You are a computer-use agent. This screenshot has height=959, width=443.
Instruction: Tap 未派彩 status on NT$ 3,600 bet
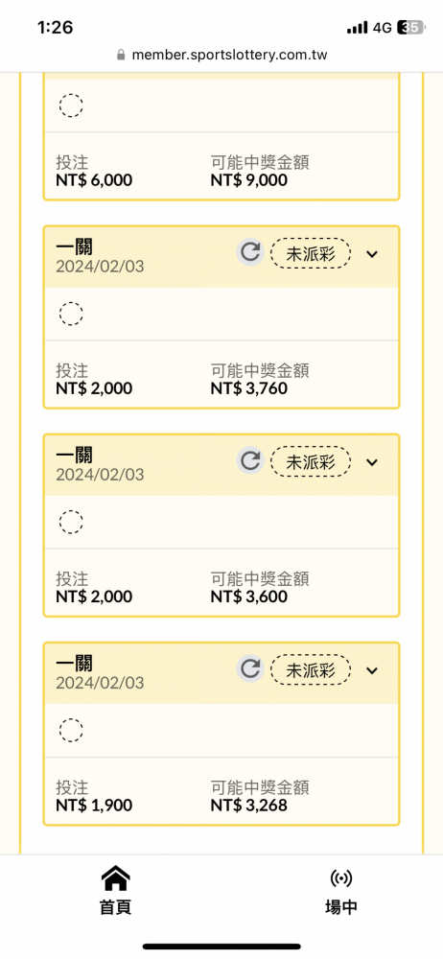[311, 461]
